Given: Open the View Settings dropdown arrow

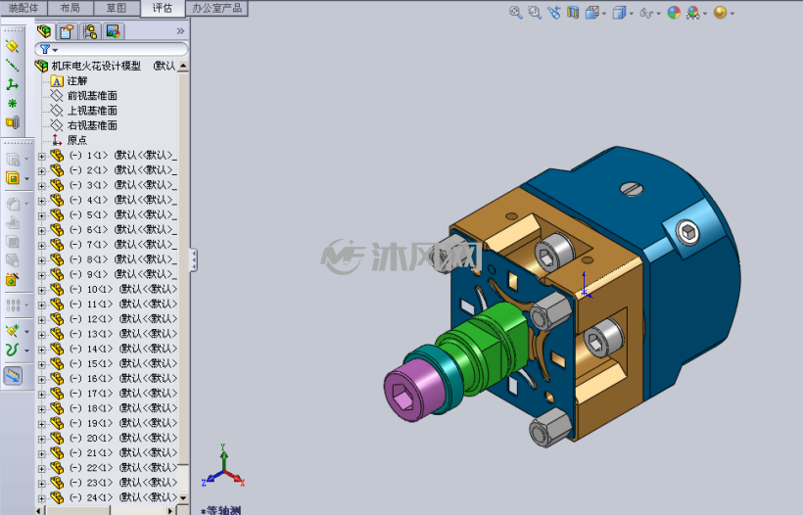Looking at the screenshot, I should 732,14.
